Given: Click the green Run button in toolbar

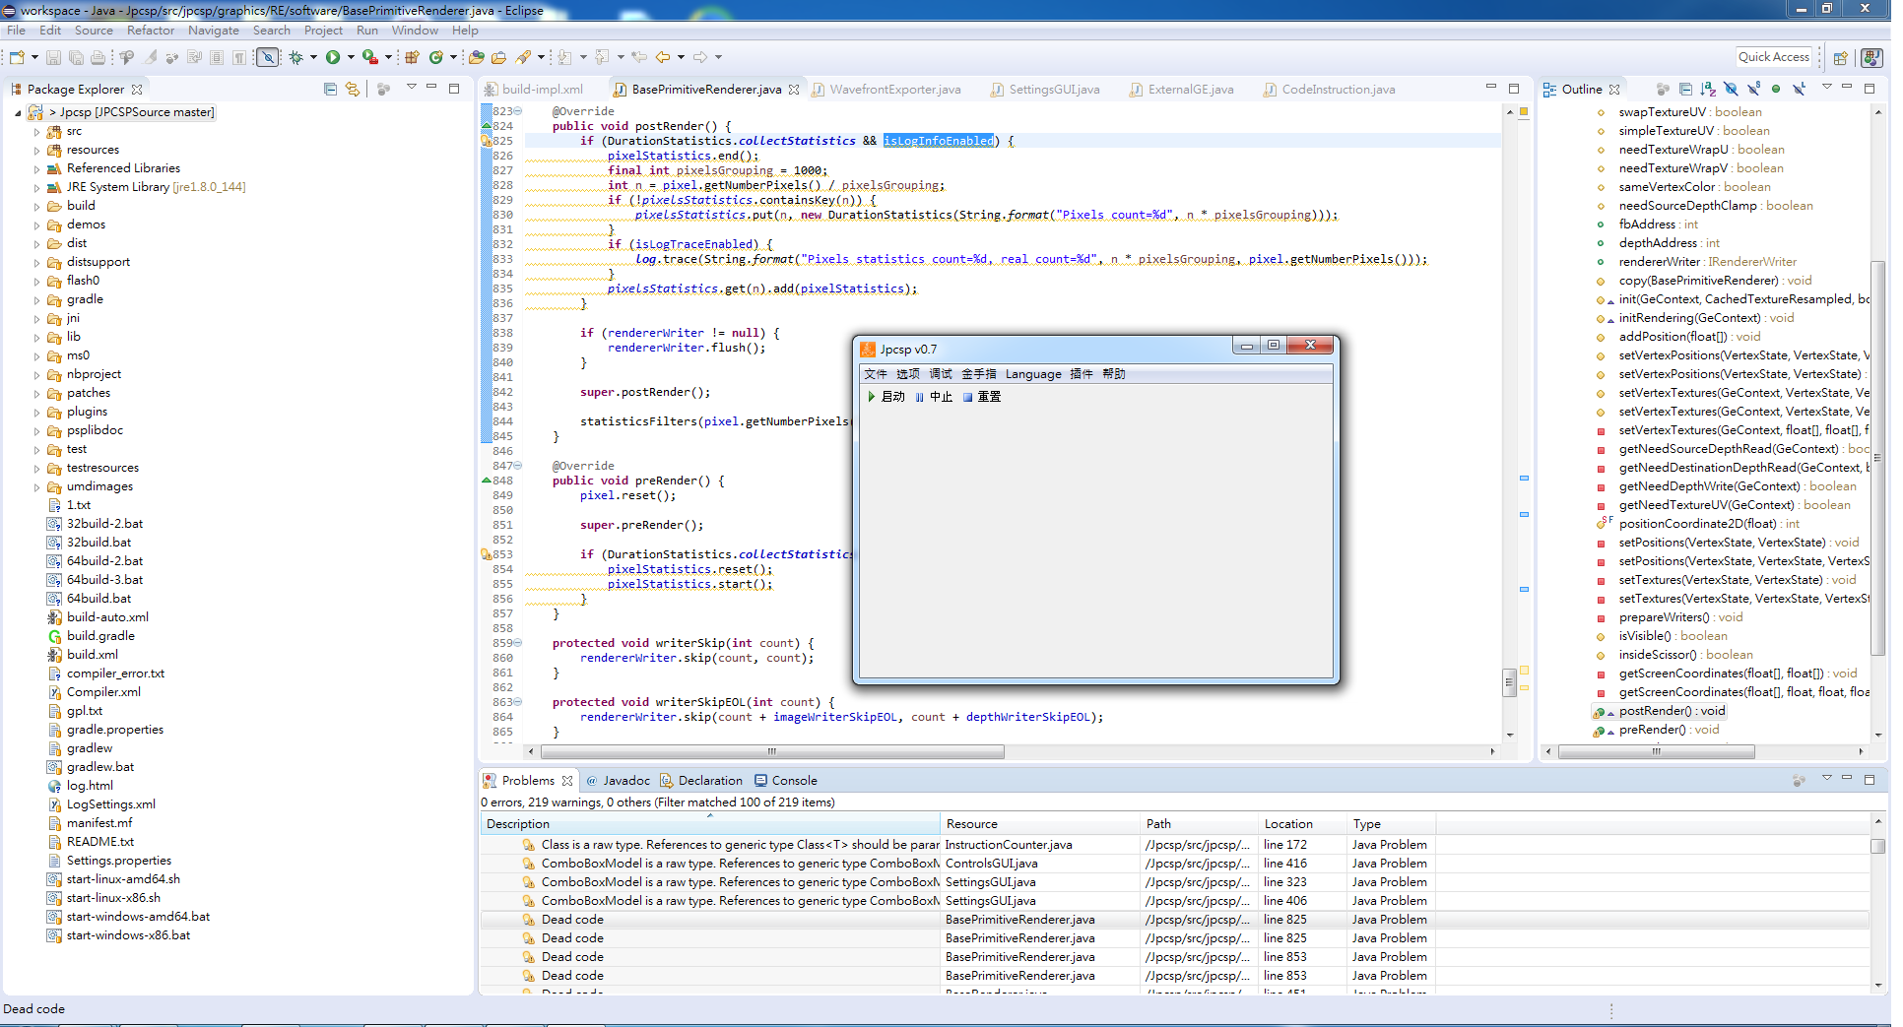Looking at the screenshot, I should (333, 58).
